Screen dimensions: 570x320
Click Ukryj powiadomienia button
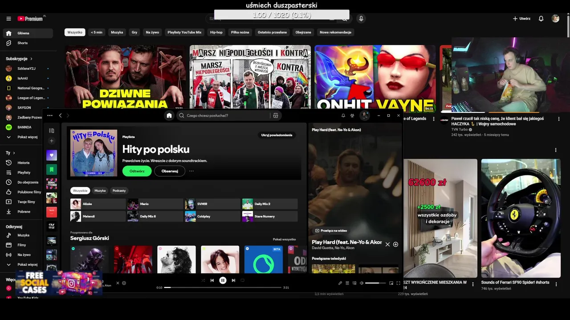point(277,135)
